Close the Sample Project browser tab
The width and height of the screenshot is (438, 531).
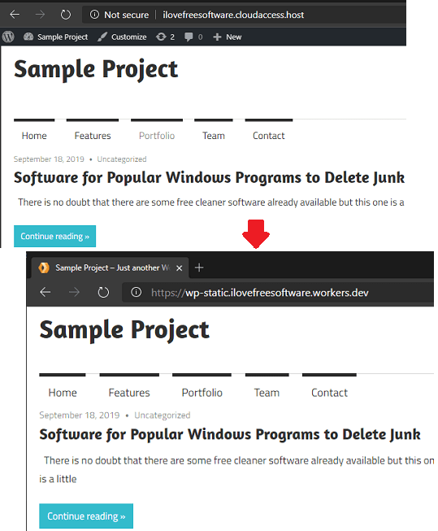[x=180, y=268]
